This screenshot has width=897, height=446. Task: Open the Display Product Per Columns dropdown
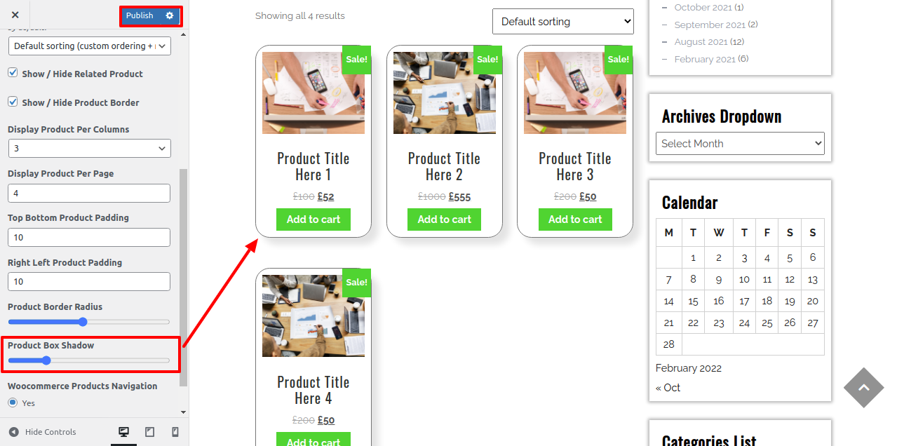[x=90, y=149]
